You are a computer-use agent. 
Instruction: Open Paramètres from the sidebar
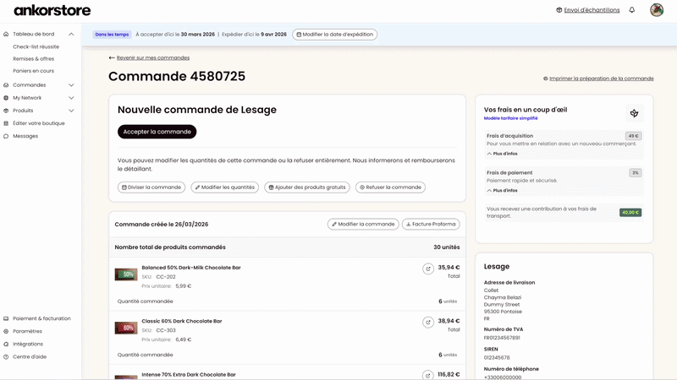(27, 331)
